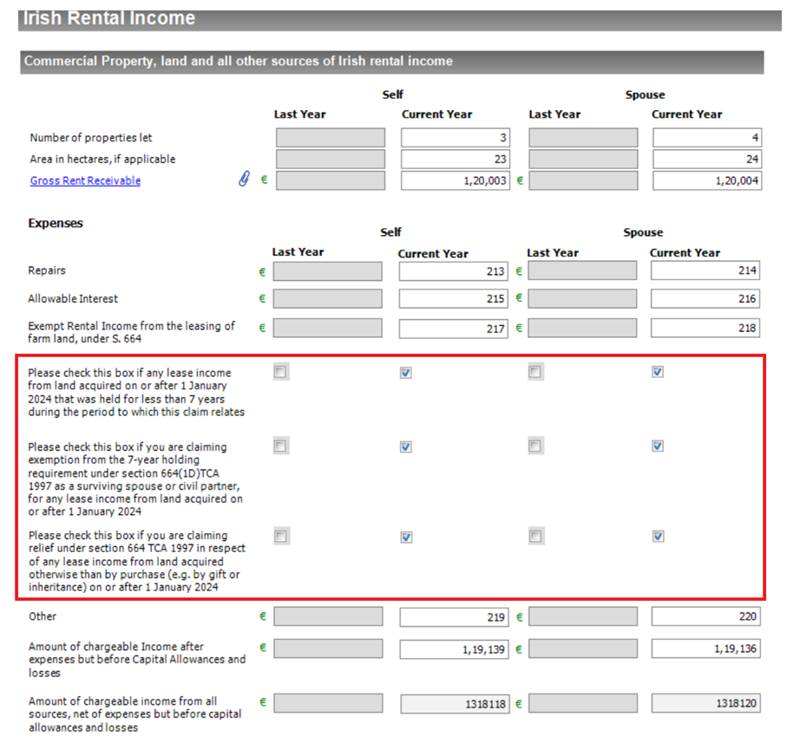Image resolution: width=787 pixels, height=749 pixels.
Task: Click the Number of properties let label
Action: pyautogui.click(x=91, y=137)
